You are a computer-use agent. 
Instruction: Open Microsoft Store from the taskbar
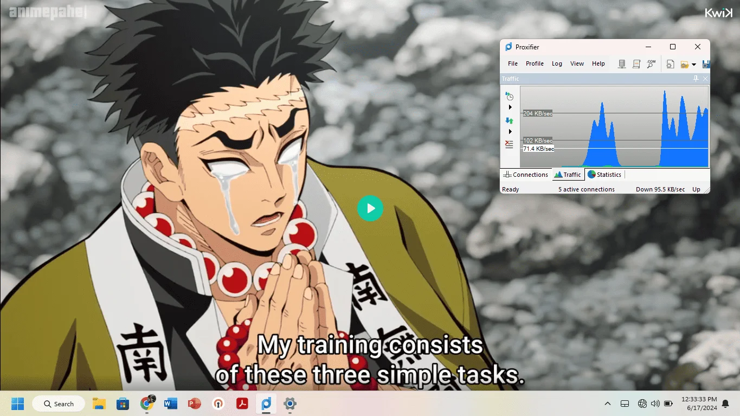click(123, 404)
